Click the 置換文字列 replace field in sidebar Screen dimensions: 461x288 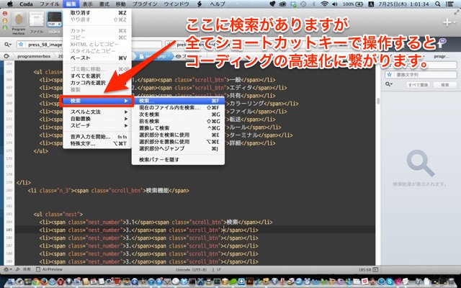click(x=421, y=75)
